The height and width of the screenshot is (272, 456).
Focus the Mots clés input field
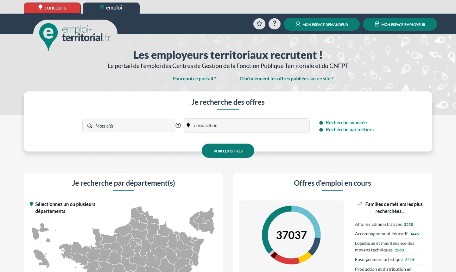[128, 126]
